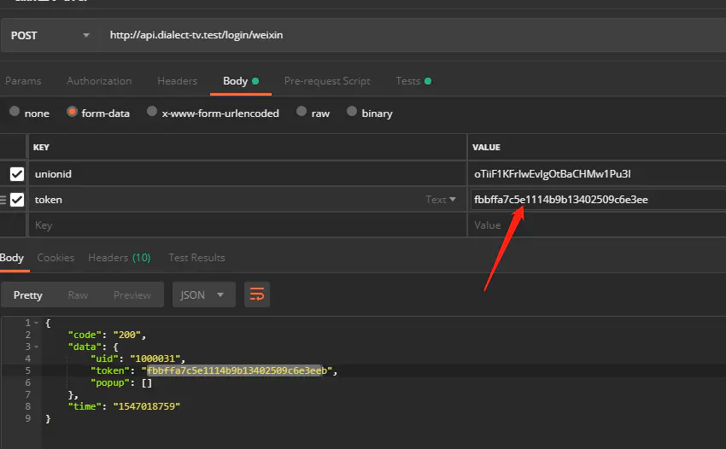This screenshot has width=726, height=449.
Task: Uncheck the unionid parameter checkbox
Action: [x=17, y=174]
